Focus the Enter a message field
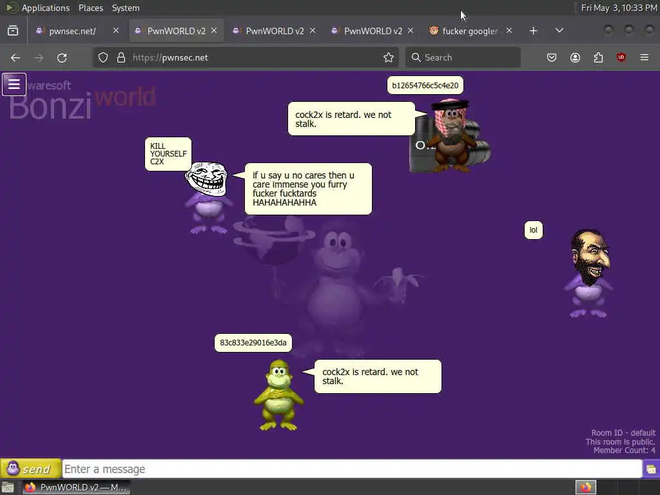The width and height of the screenshot is (660, 495). point(352,469)
